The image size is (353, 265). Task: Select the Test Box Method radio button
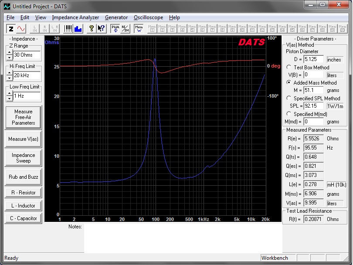coord(289,67)
